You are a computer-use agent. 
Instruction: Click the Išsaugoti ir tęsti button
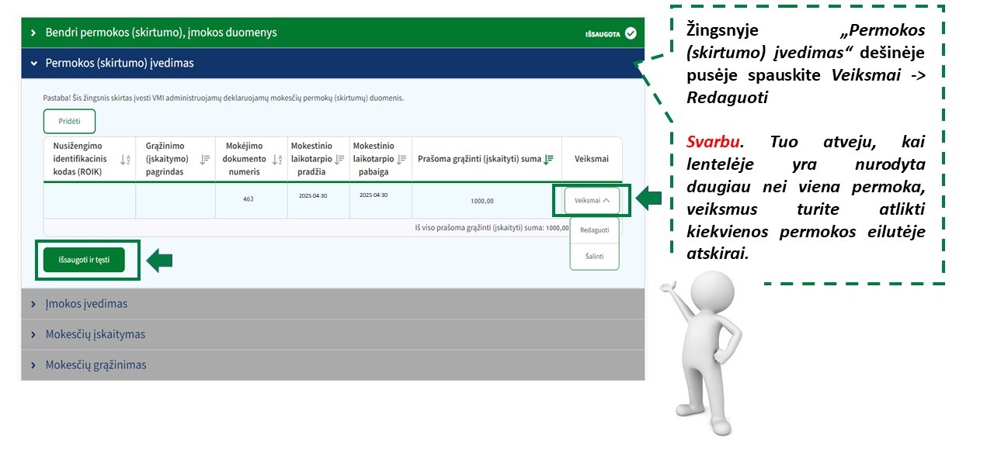coord(84,261)
